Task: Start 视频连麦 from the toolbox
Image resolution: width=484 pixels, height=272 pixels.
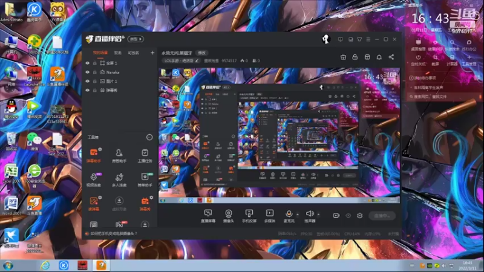Action: (94, 180)
